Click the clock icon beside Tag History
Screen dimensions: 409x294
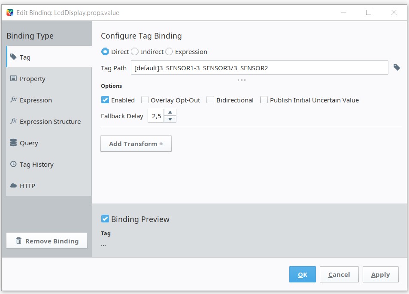(13, 164)
